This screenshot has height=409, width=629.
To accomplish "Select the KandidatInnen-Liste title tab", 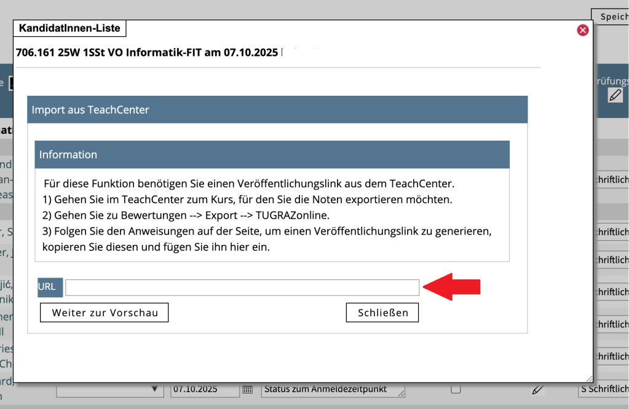I will tap(70, 28).
